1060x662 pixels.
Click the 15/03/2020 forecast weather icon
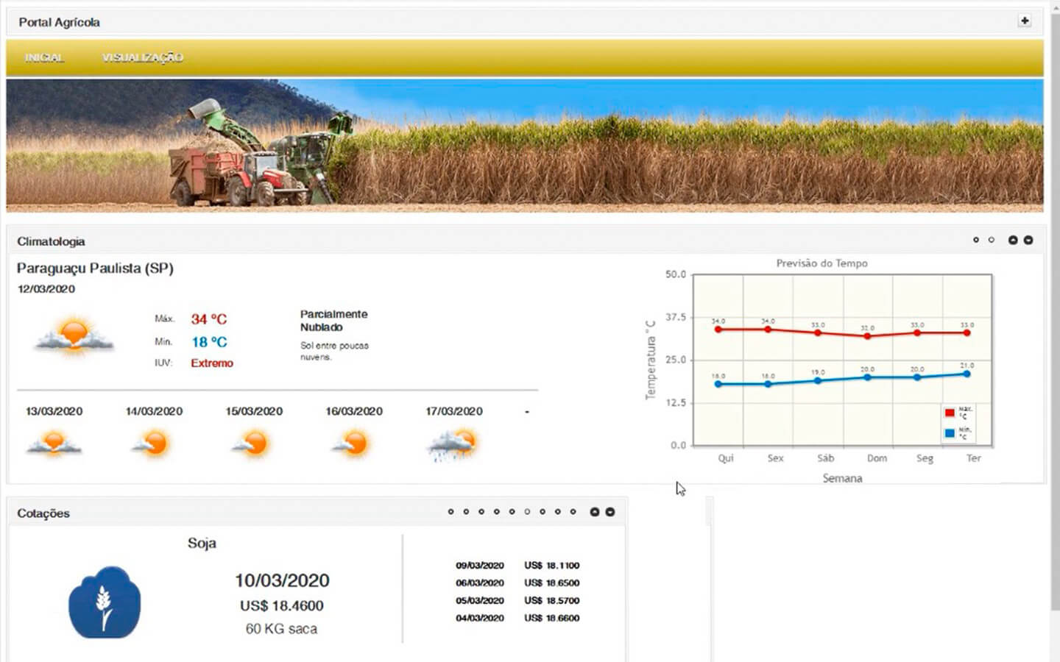(252, 444)
